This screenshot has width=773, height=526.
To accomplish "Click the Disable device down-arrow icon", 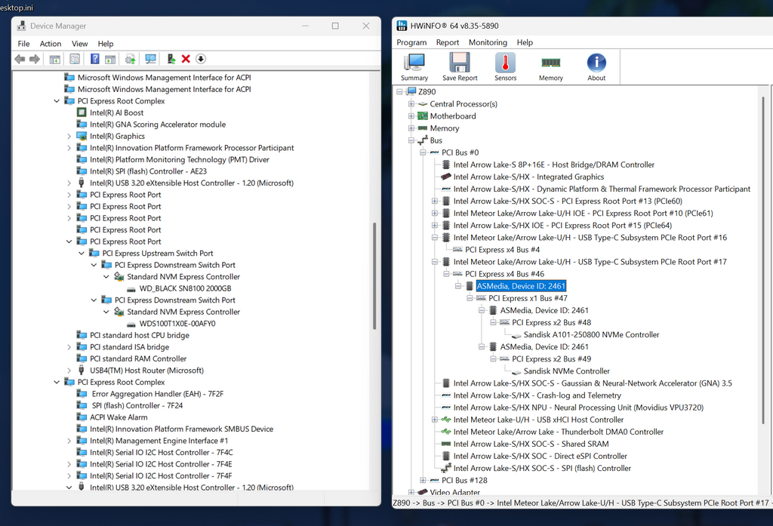I will 201,59.
